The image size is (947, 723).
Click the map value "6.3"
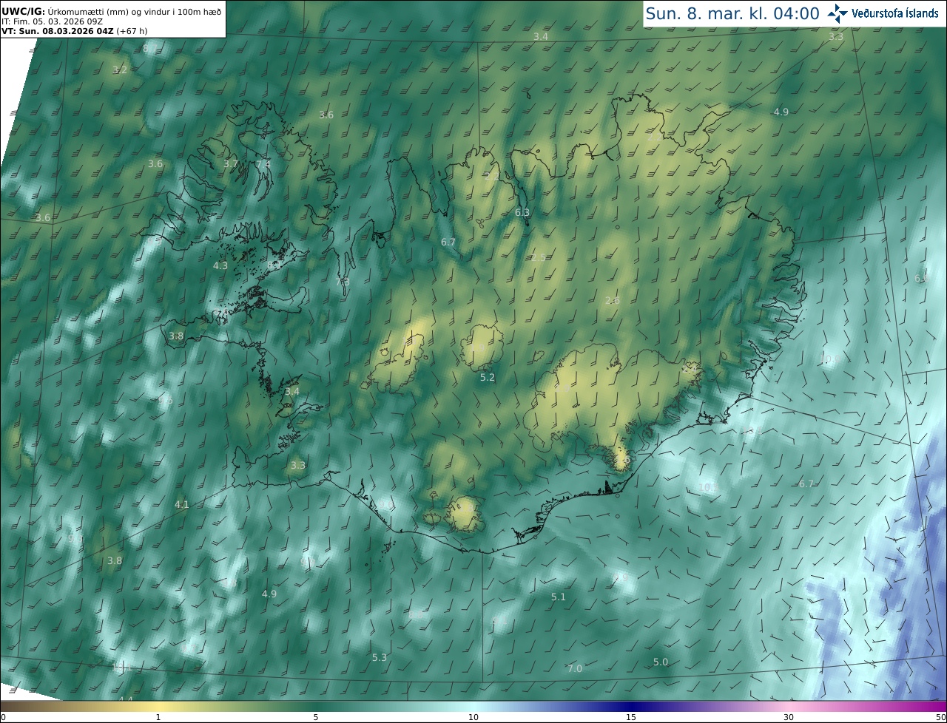pyautogui.click(x=522, y=212)
